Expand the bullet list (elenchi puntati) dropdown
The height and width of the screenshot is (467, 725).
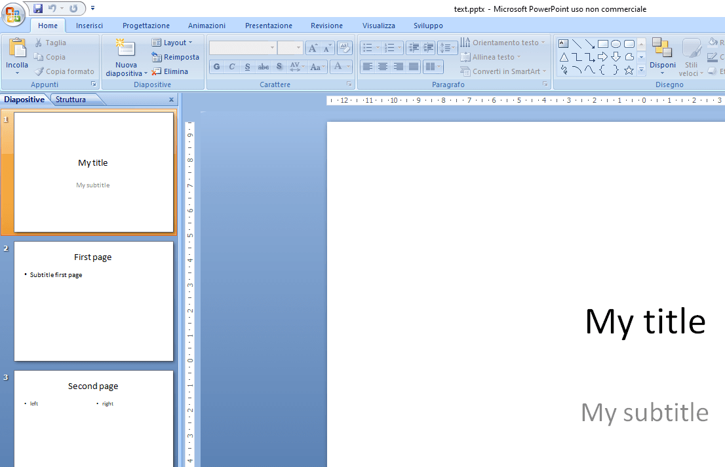[377, 47]
